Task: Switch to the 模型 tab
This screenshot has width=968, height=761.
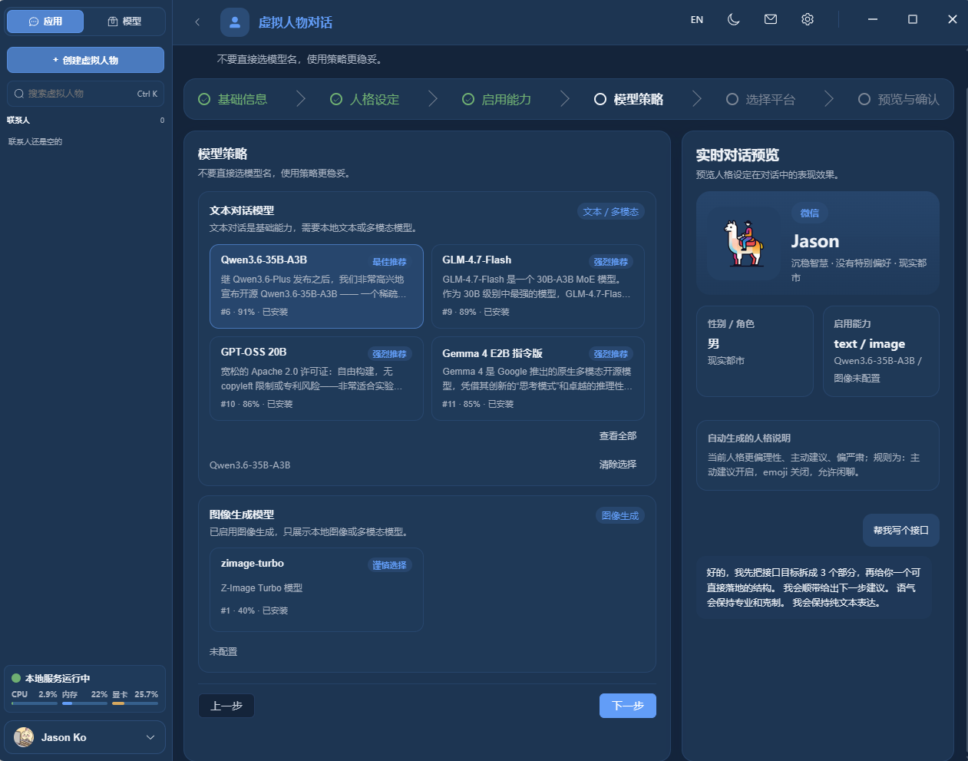Action: coord(124,22)
